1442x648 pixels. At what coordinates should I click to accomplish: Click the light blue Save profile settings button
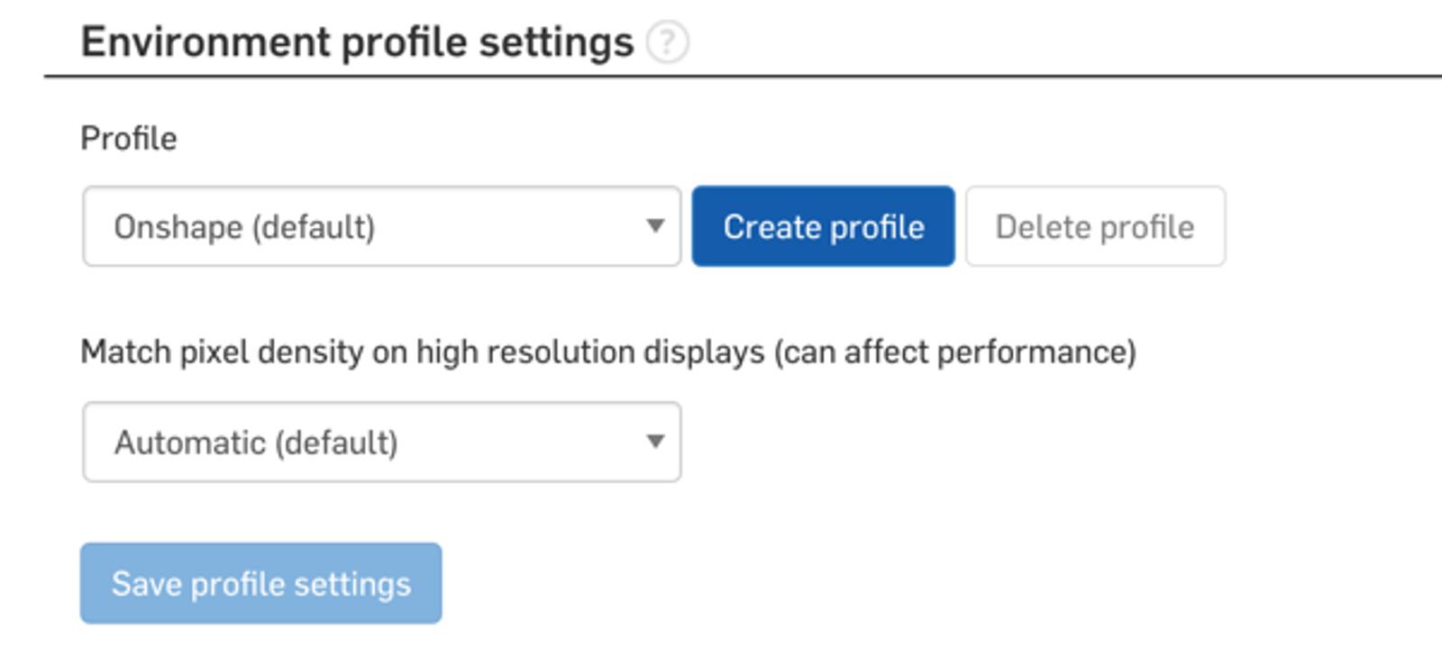[x=260, y=583]
